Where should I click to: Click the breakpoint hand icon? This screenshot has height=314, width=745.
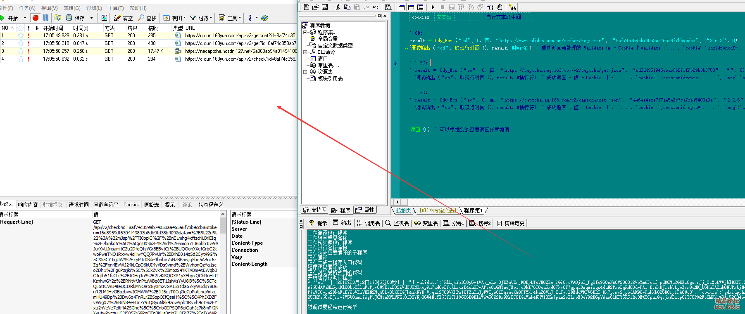click(500, 7)
